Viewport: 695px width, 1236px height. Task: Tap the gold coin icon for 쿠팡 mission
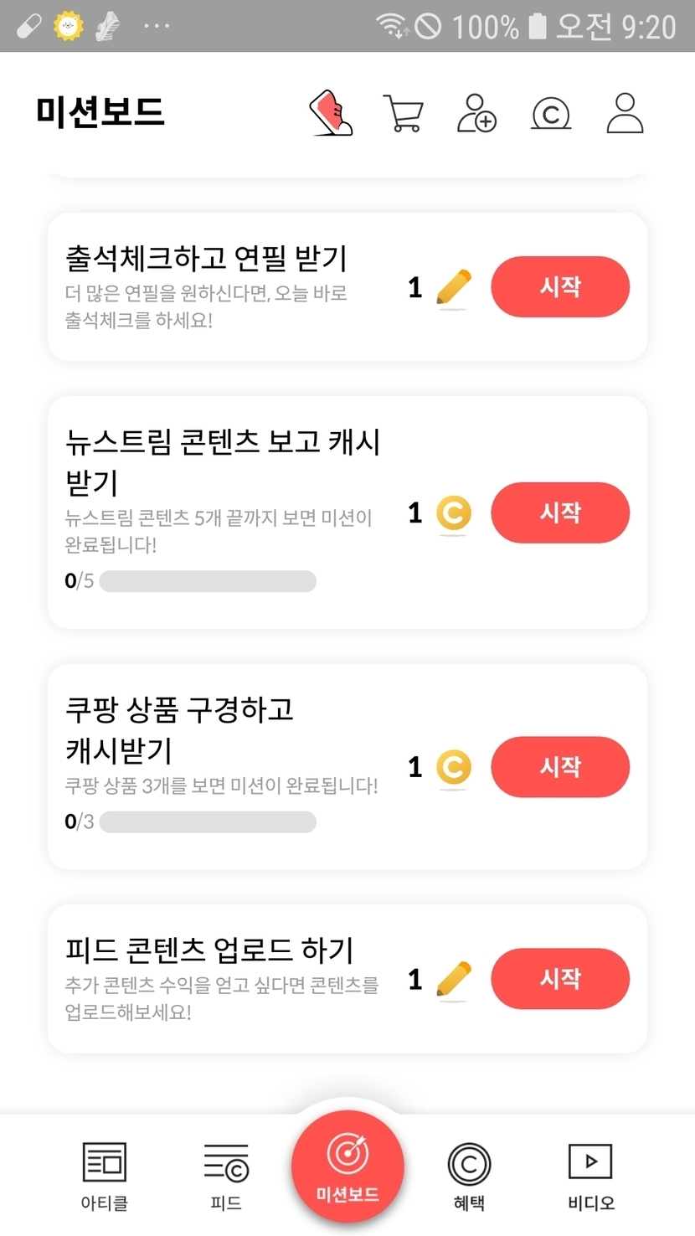coord(454,767)
